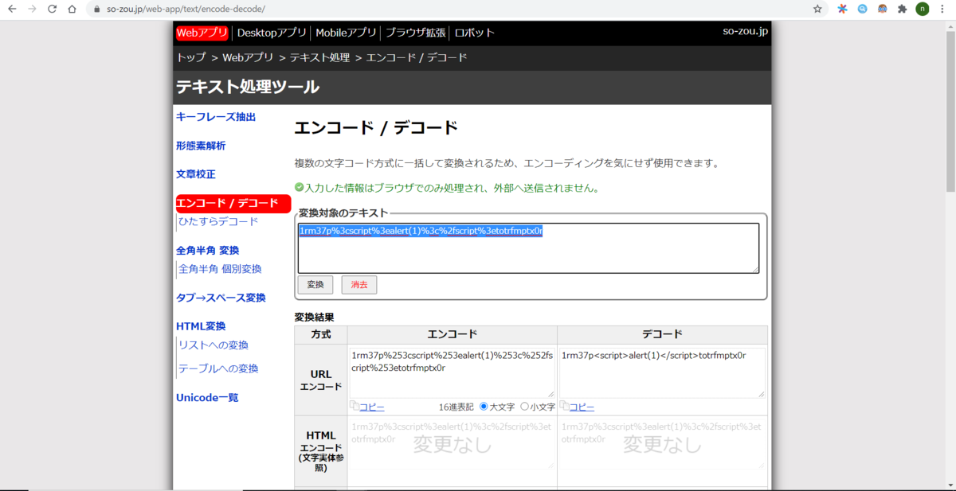Open the puzzle-piece extensions icon
This screenshot has width=956, height=491.
point(903,9)
